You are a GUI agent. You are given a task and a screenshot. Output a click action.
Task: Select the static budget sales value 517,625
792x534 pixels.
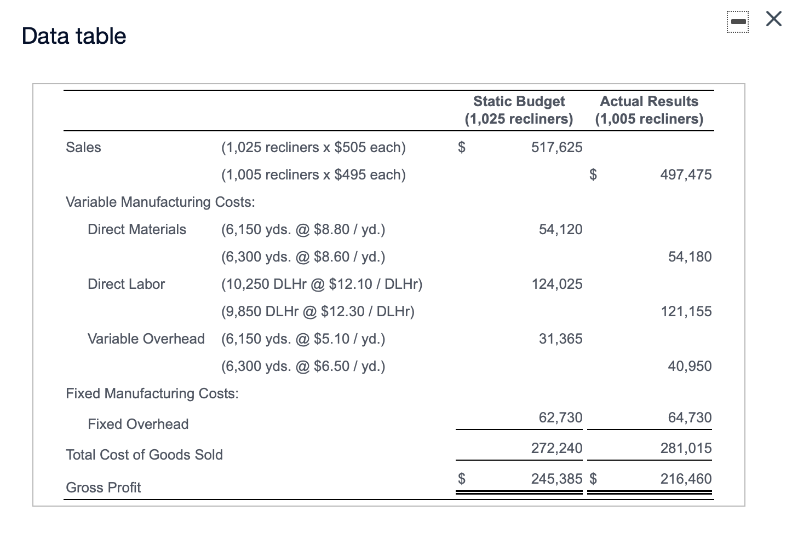pyautogui.click(x=557, y=147)
